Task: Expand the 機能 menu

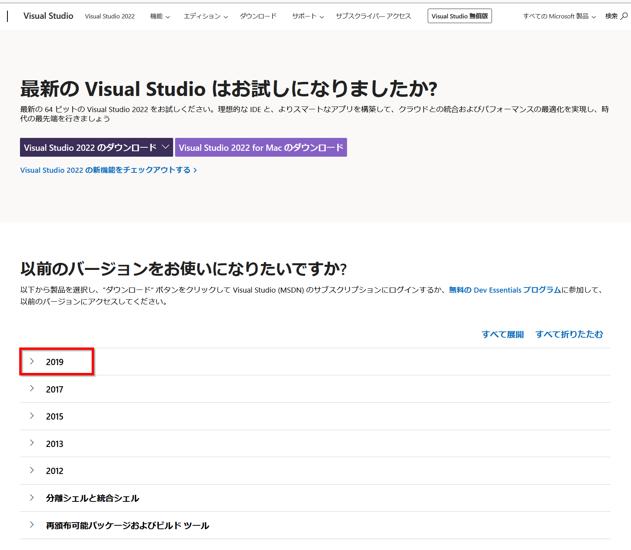Action: [x=160, y=16]
